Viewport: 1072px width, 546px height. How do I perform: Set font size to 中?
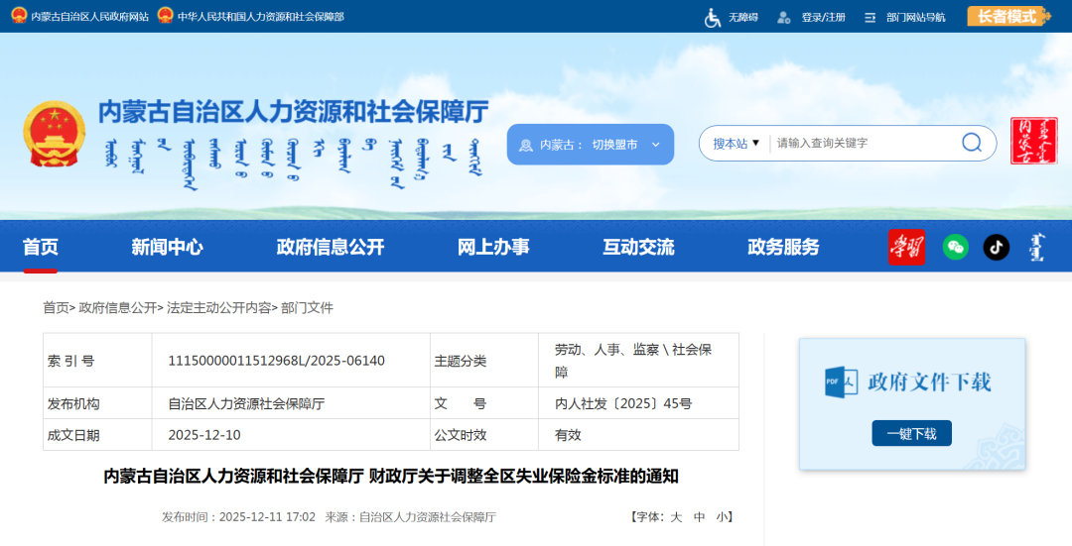[x=700, y=517]
